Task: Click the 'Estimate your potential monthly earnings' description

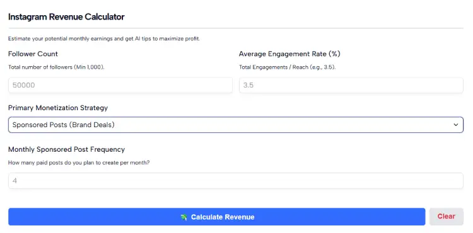Action: tap(104, 39)
